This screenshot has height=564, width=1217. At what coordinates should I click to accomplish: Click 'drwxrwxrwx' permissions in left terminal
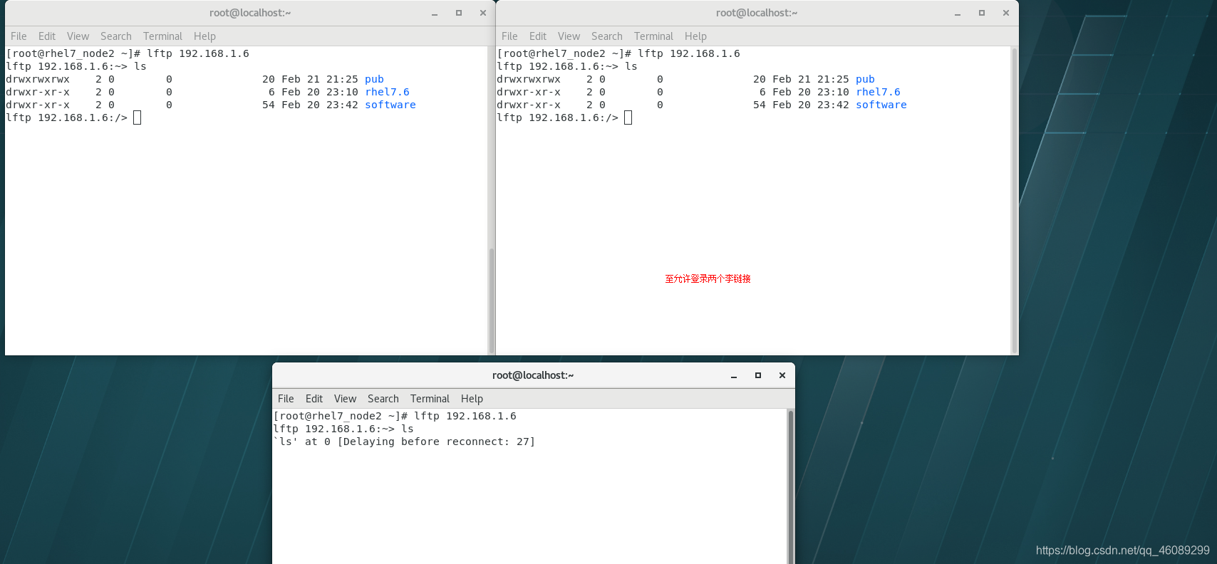pyautogui.click(x=38, y=79)
